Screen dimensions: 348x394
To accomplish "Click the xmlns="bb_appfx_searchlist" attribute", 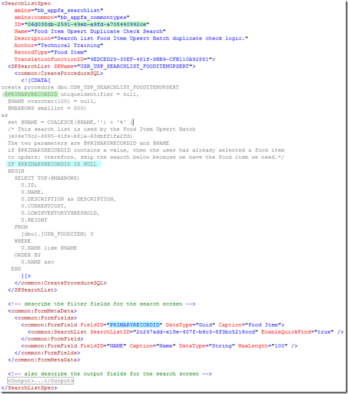I will pyautogui.click(x=59, y=11).
